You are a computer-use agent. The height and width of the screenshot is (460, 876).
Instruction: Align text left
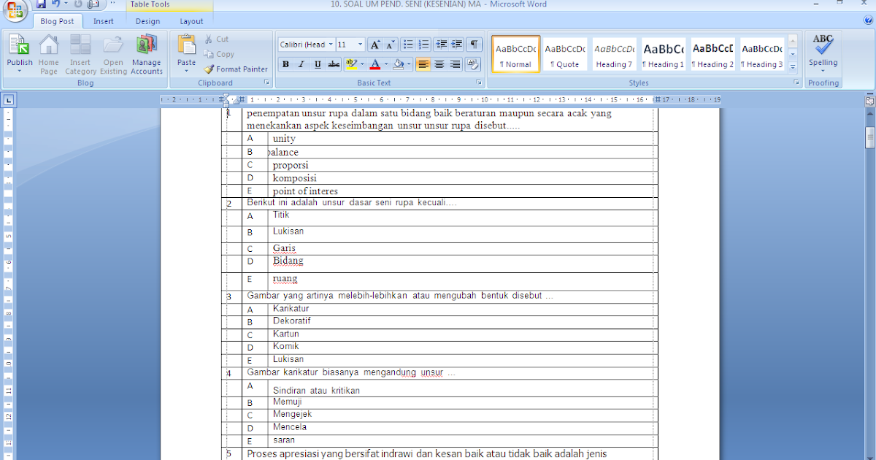pyautogui.click(x=423, y=64)
